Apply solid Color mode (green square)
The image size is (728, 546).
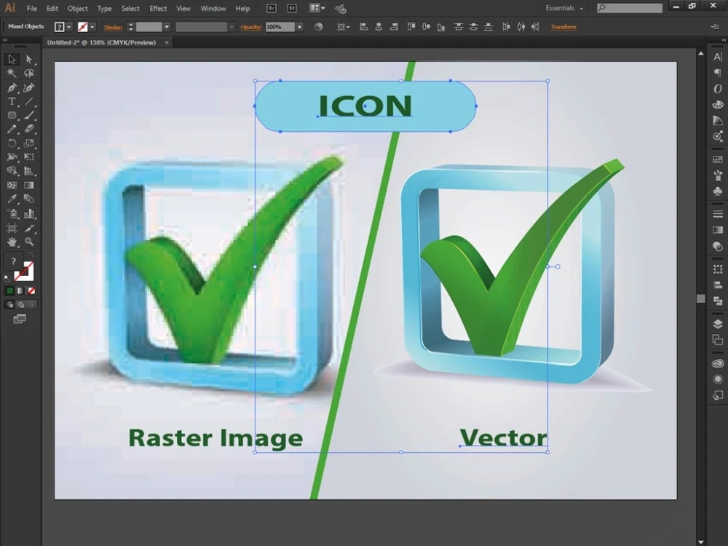point(9,290)
